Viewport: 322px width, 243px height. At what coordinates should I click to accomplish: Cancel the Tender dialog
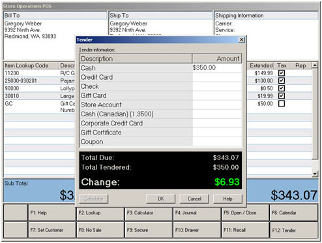[194, 199]
